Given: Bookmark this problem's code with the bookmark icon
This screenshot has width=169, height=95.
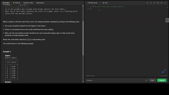Looking at the screenshot, I should pyautogui.click(x=147, y=3).
